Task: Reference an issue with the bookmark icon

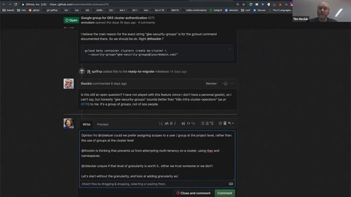Action: 225,123
